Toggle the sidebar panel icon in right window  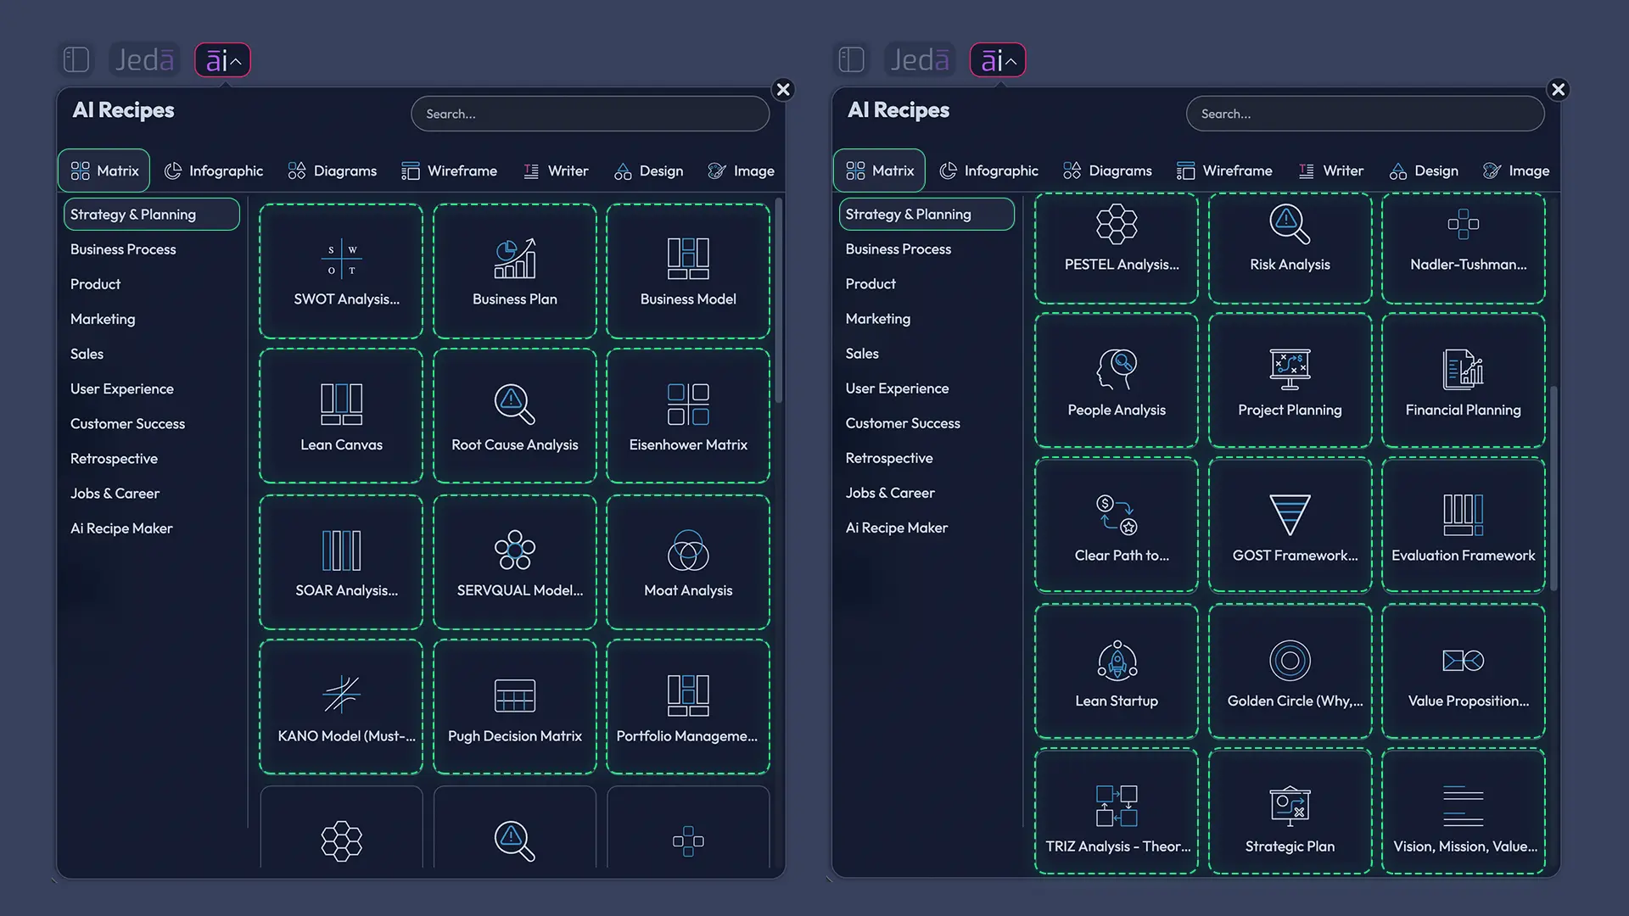pos(852,59)
